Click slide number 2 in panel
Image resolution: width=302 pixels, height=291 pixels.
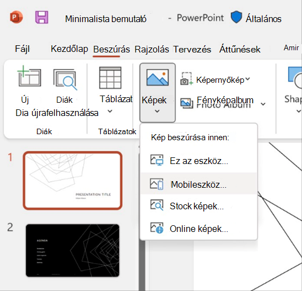click(10, 227)
